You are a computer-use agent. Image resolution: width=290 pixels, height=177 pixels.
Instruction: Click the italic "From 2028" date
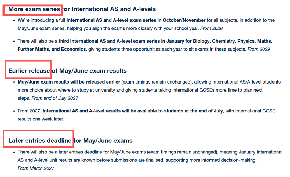(x=211, y=28)
